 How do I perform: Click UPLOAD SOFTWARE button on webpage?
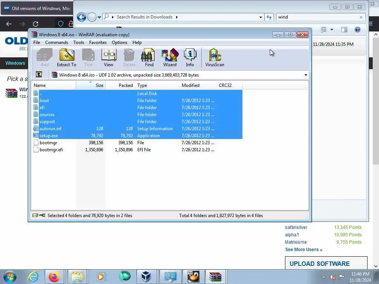[x=326, y=263]
